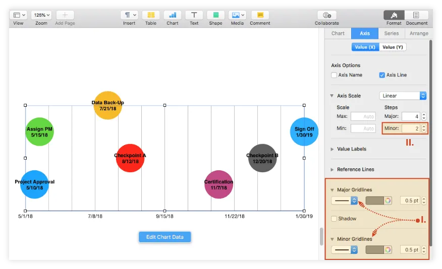Click the Table toolbar icon
The image size is (442, 269).
coord(150,15)
